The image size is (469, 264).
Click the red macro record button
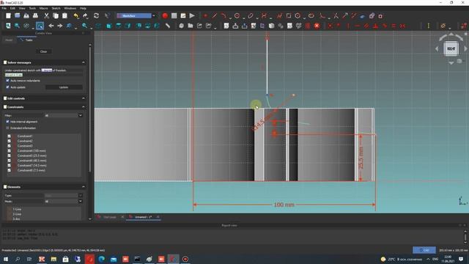165,16
